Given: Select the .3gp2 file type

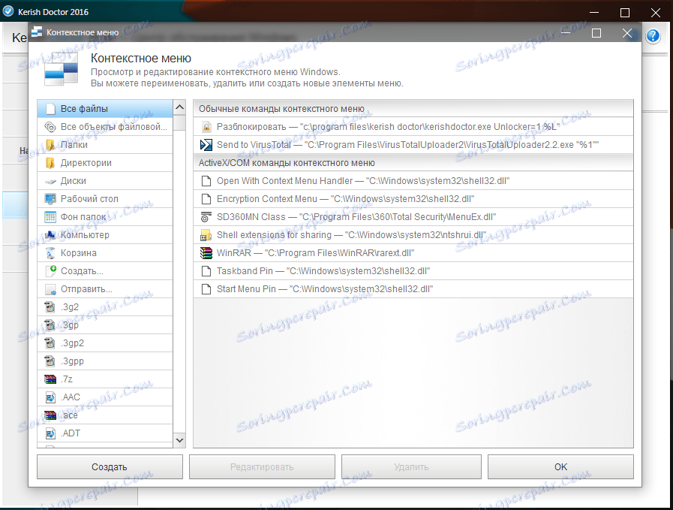Looking at the screenshot, I should [x=105, y=343].
